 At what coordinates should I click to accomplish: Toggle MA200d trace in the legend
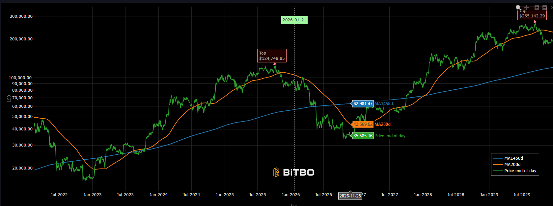(512, 165)
